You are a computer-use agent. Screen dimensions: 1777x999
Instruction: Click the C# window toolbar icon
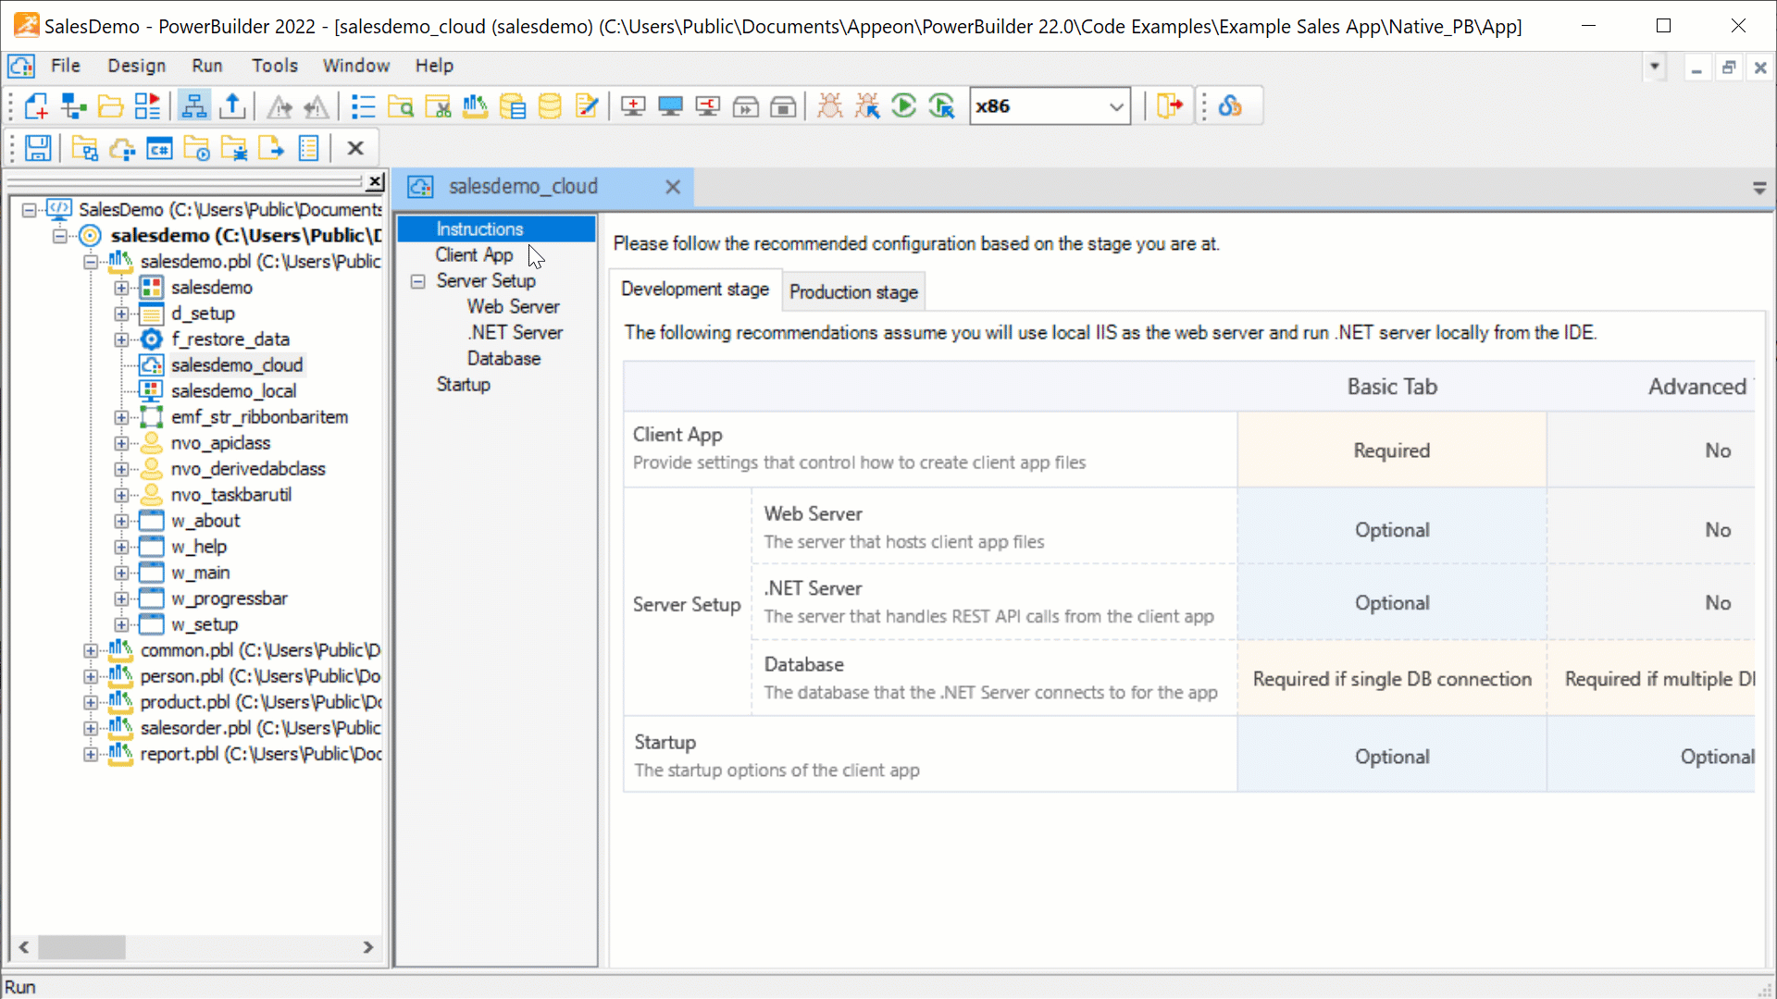(159, 148)
